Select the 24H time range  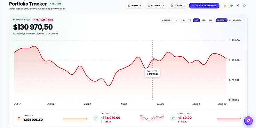[x=183, y=20]
